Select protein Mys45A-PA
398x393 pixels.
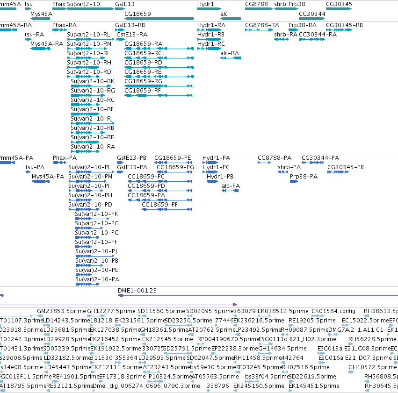48,177
